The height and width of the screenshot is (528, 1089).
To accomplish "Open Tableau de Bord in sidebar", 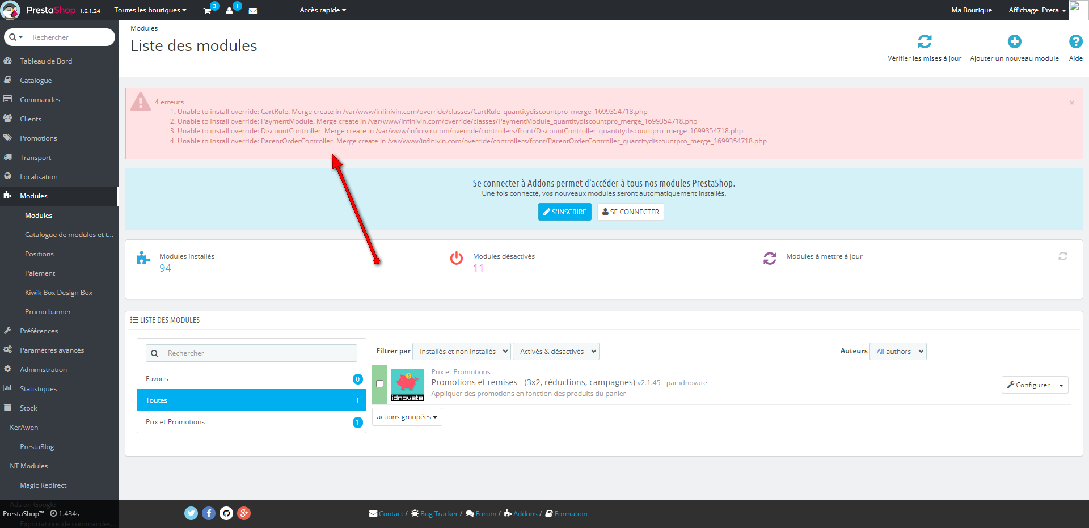I will [x=60, y=61].
